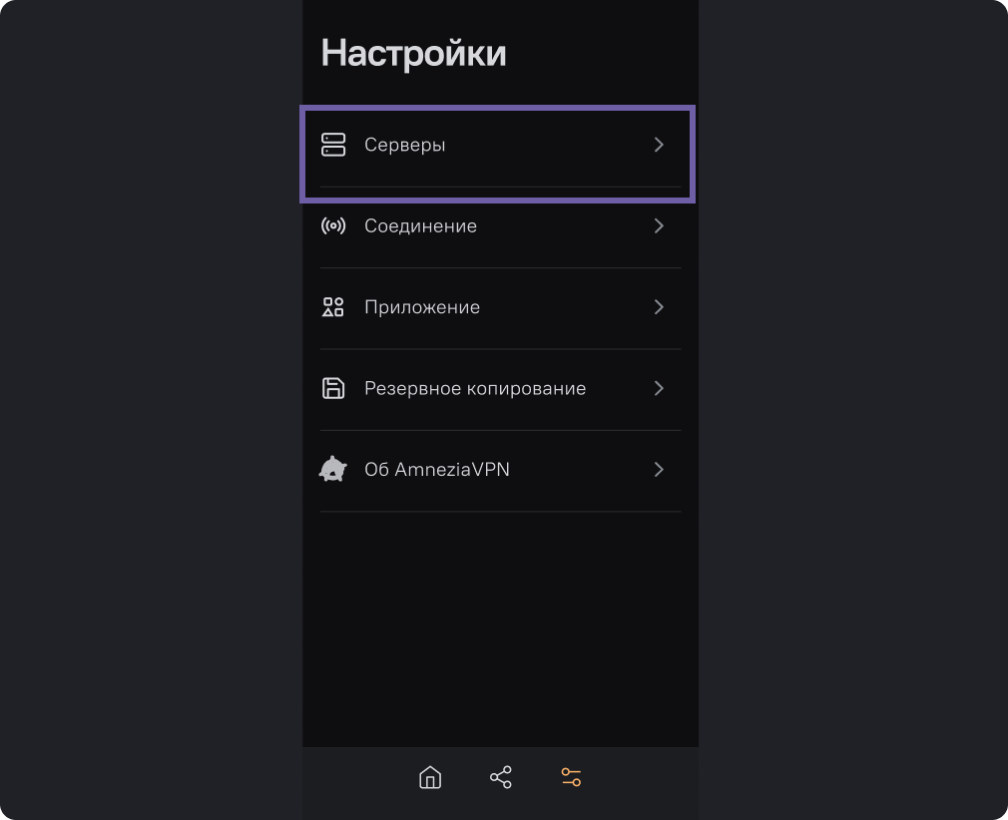Click the Приложение shapes icon
Viewport: 1008px width, 820px height.
(x=333, y=307)
